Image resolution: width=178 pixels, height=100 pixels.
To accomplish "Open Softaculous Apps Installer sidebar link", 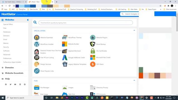I will click(12, 62).
